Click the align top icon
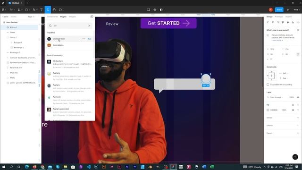Screen dimensions: 302x170 tap(283, 22)
